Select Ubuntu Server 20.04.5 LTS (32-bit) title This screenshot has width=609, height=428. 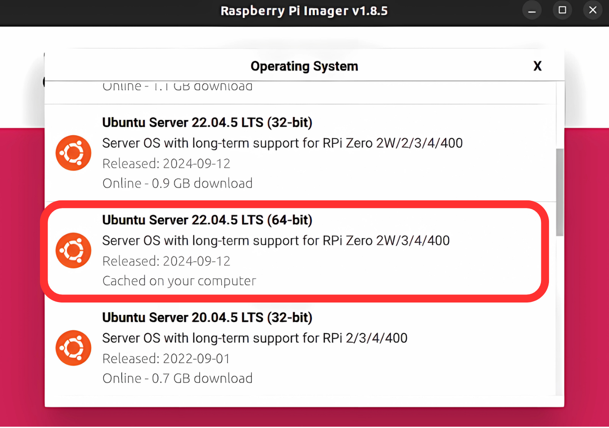click(x=207, y=317)
